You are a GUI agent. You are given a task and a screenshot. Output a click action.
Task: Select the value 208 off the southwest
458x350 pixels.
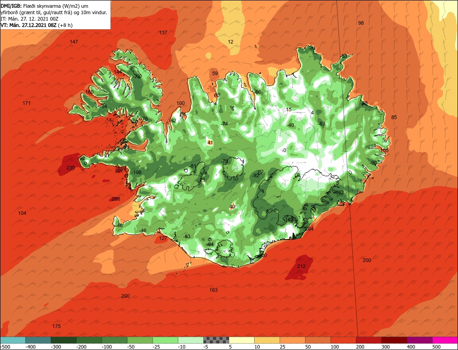coord(116,199)
